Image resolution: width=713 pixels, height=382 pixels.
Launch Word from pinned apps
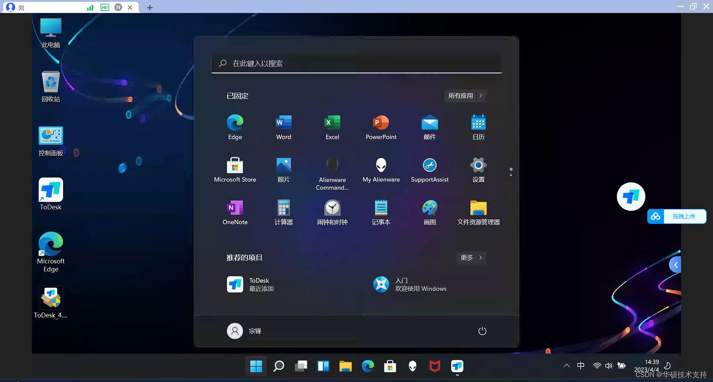point(284,127)
